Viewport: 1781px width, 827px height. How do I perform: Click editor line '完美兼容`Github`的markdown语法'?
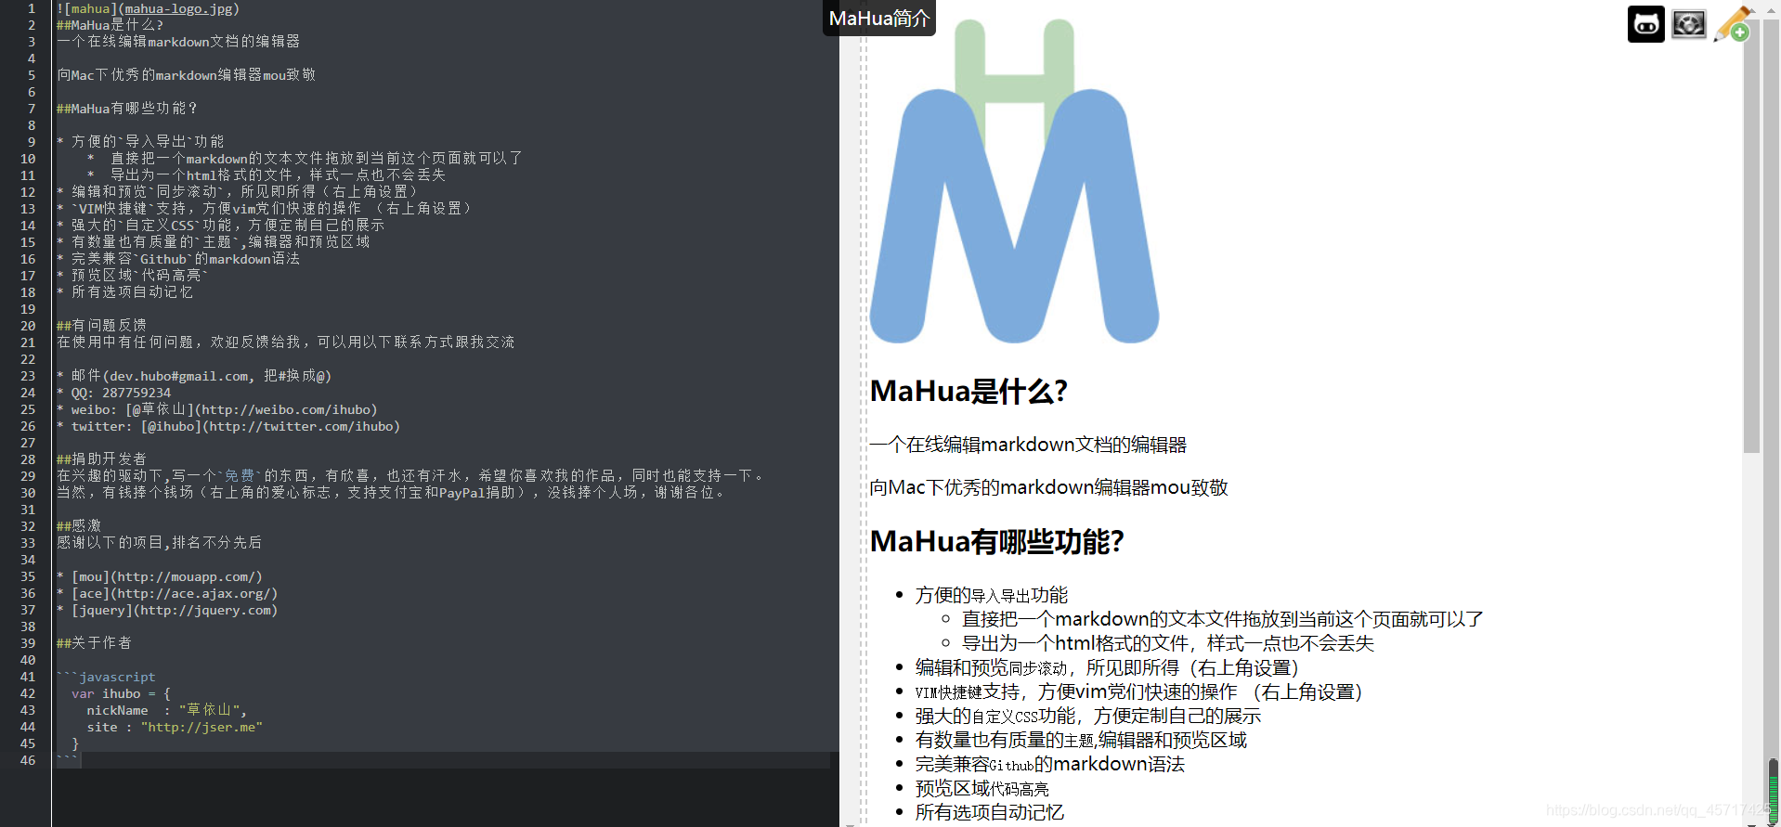click(178, 259)
